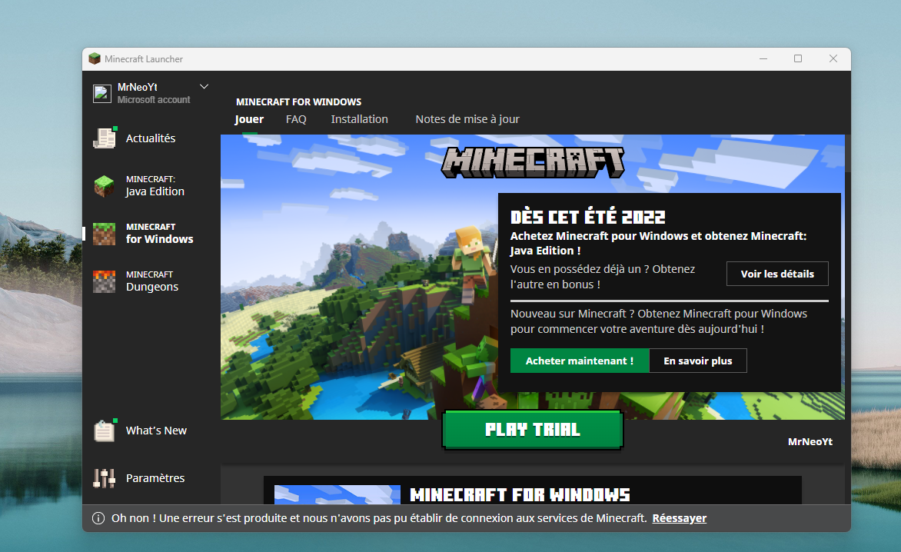Click the Réessayer link

679,518
